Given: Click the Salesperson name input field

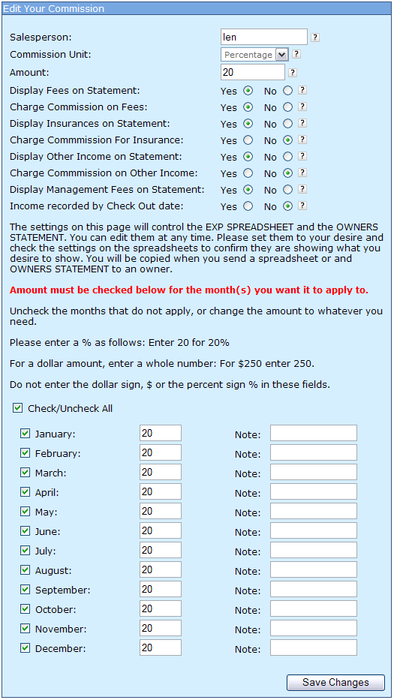Looking at the screenshot, I should click(x=264, y=37).
